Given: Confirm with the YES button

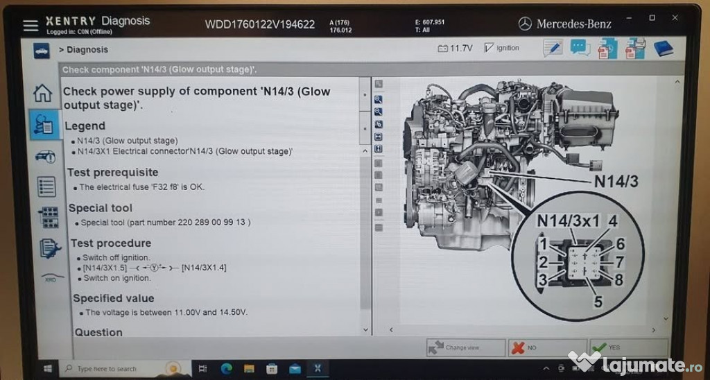Looking at the screenshot, I should pos(628,347).
